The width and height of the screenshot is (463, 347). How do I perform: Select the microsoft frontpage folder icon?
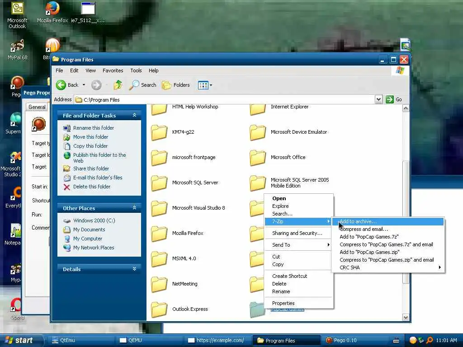pyautogui.click(x=159, y=158)
